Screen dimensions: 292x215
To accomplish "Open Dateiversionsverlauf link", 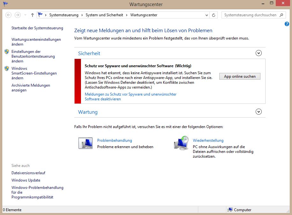I will 28,173.
